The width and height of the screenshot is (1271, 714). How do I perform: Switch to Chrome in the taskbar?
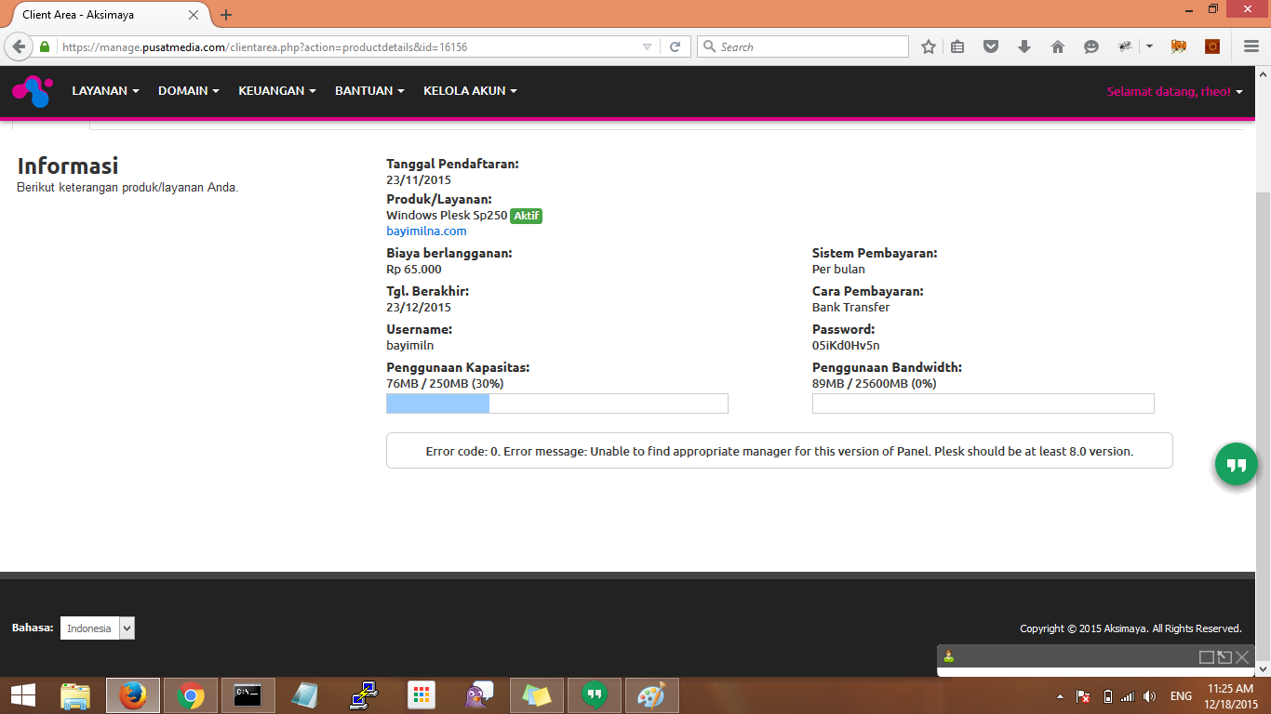191,695
